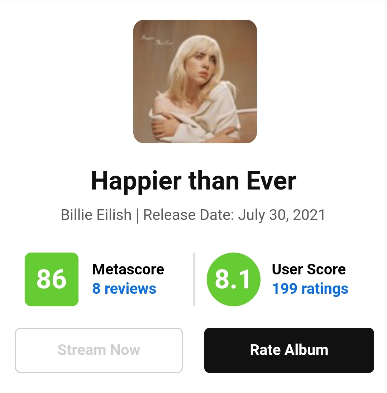Click the Billie Eilish artist name
The height and width of the screenshot is (393, 387).
(x=96, y=215)
